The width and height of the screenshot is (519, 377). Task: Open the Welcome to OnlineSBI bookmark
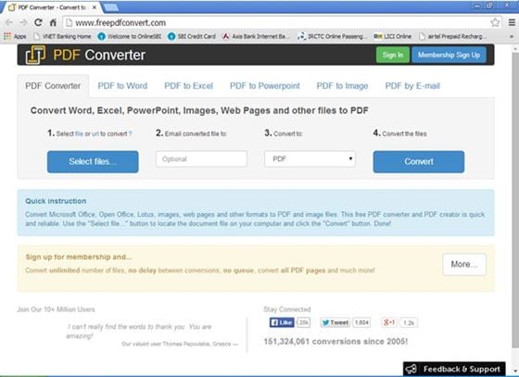pos(130,36)
